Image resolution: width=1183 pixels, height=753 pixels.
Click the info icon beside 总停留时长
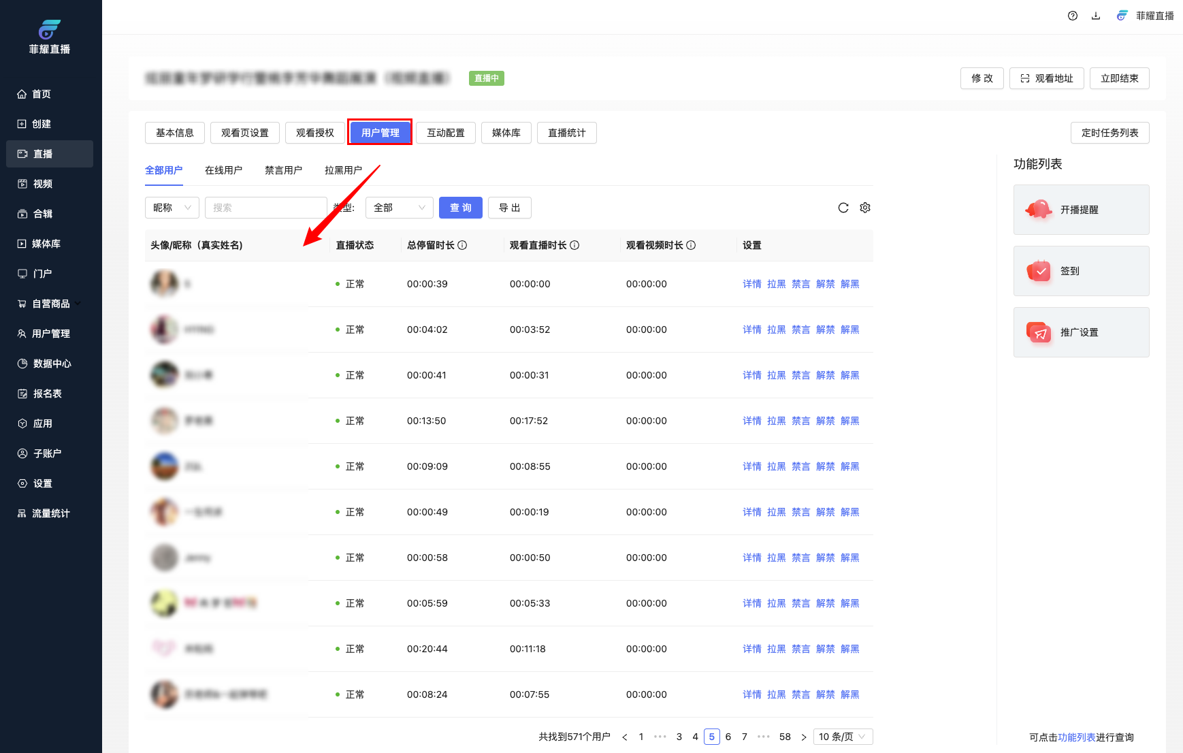[x=462, y=245]
